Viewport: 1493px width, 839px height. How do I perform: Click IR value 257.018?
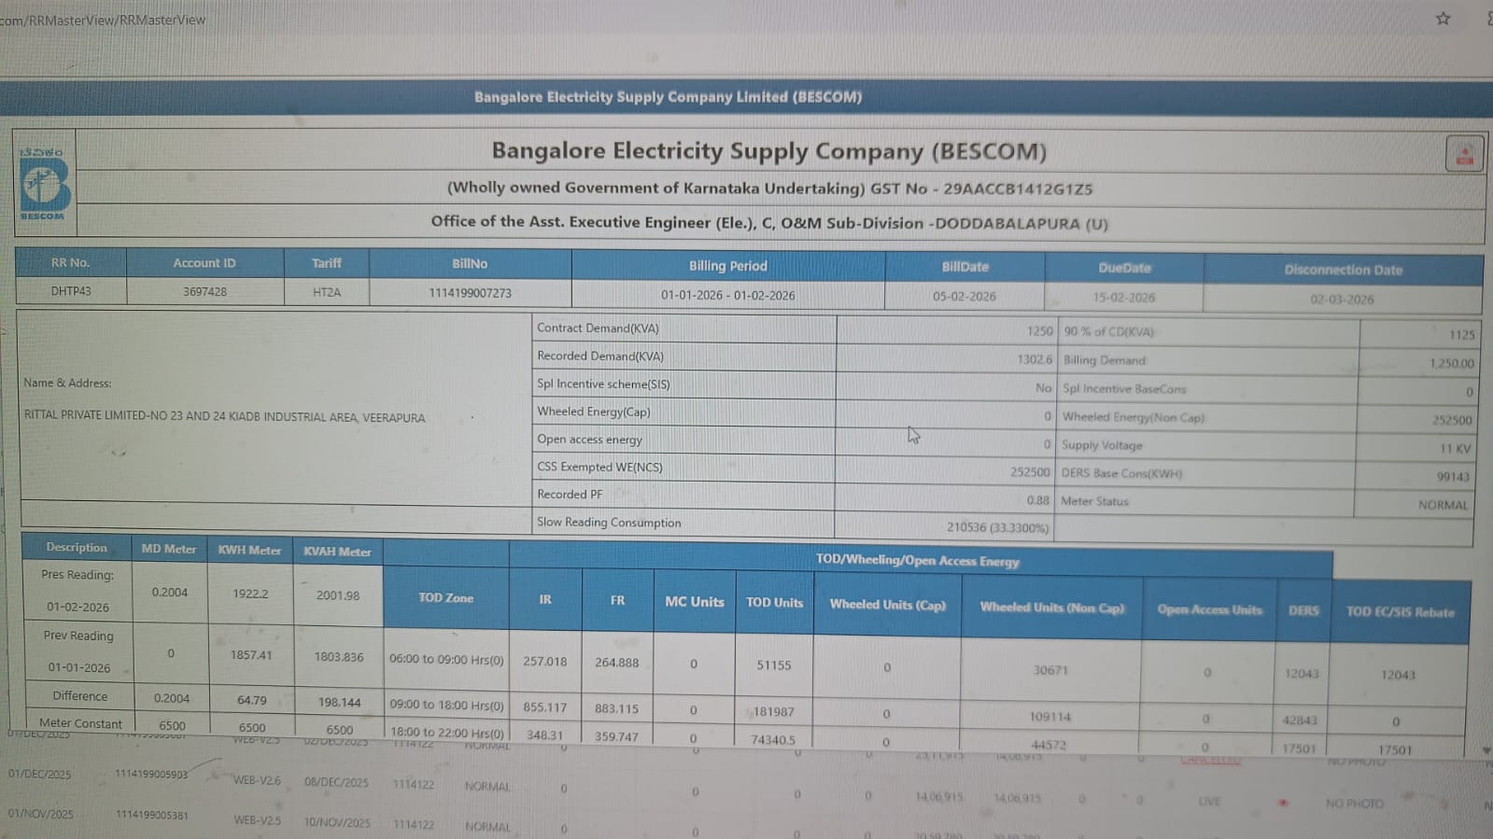coord(545,662)
